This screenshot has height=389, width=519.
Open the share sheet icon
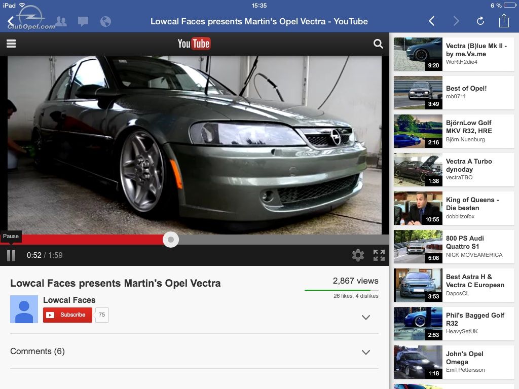pyautogui.click(x=504, y=20)
